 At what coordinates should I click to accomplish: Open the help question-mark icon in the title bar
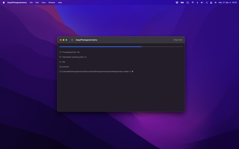(72, 40)
